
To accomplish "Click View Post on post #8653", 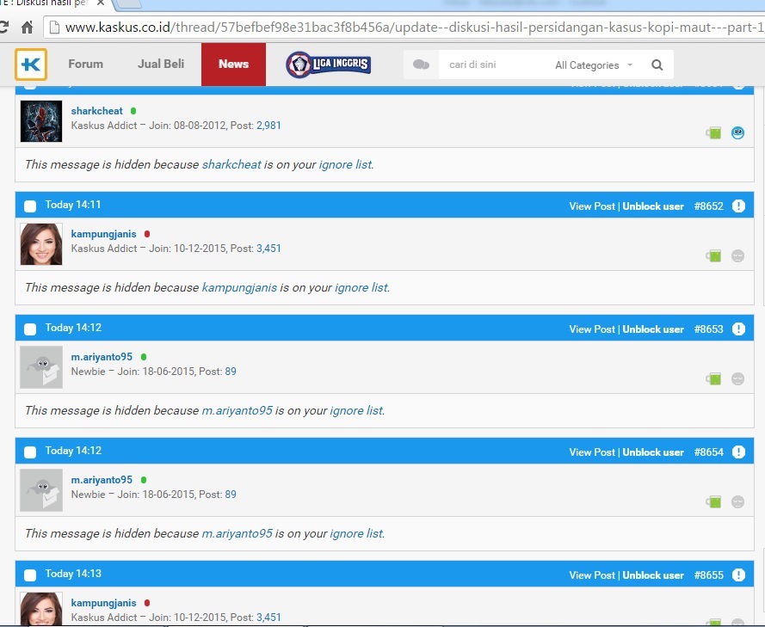I will pos(592,329).
